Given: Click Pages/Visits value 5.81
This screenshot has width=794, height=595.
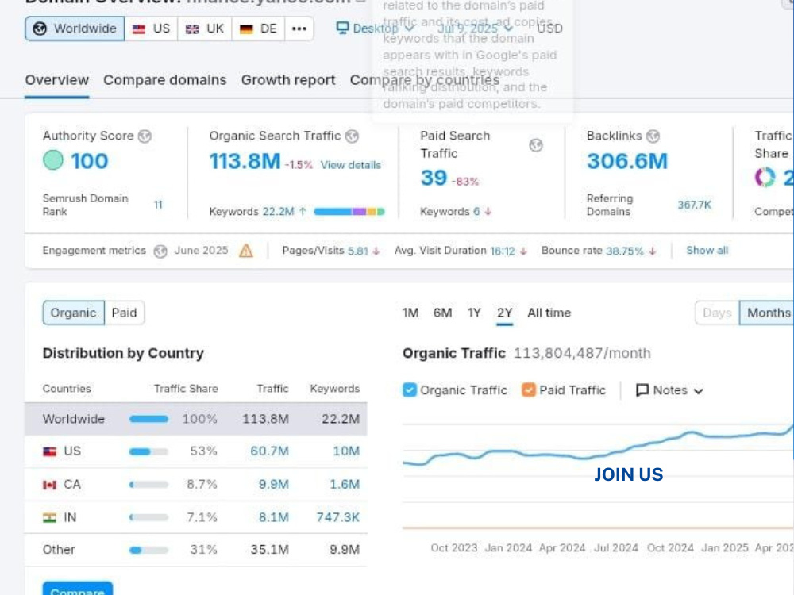Looking at the screenshot, I should tap(357, 251).
